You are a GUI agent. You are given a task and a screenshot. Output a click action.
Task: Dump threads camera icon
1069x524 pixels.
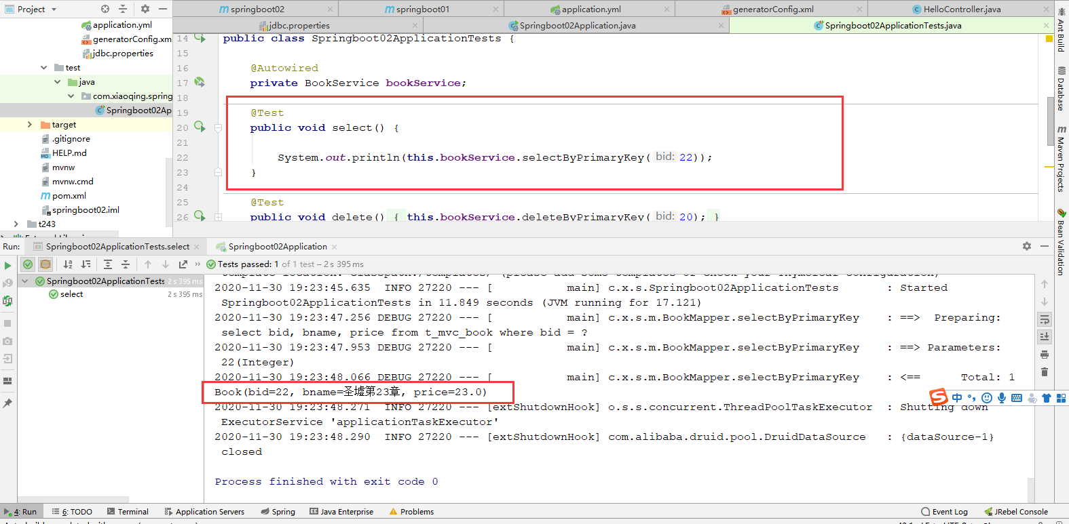(x=7, y=341)
